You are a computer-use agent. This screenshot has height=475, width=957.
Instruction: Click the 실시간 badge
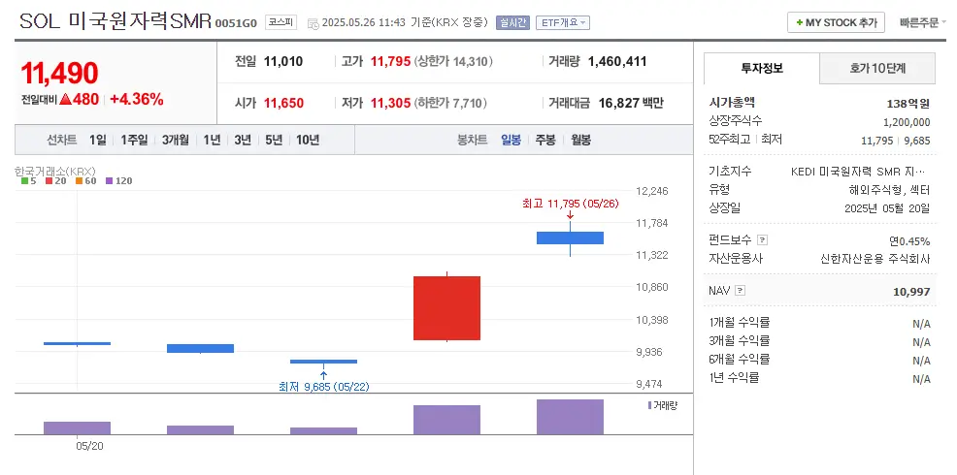pyautogui.click(x=512, y=23)
